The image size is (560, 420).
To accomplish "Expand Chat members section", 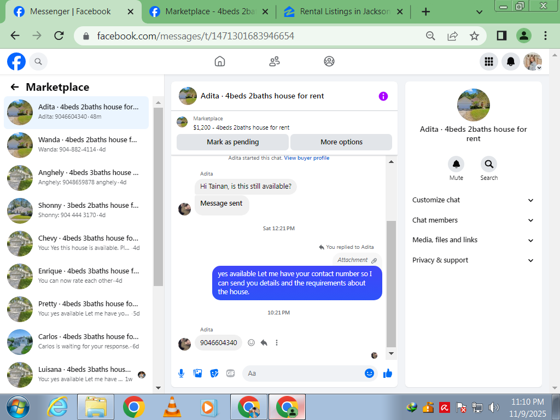I will 473,220.
